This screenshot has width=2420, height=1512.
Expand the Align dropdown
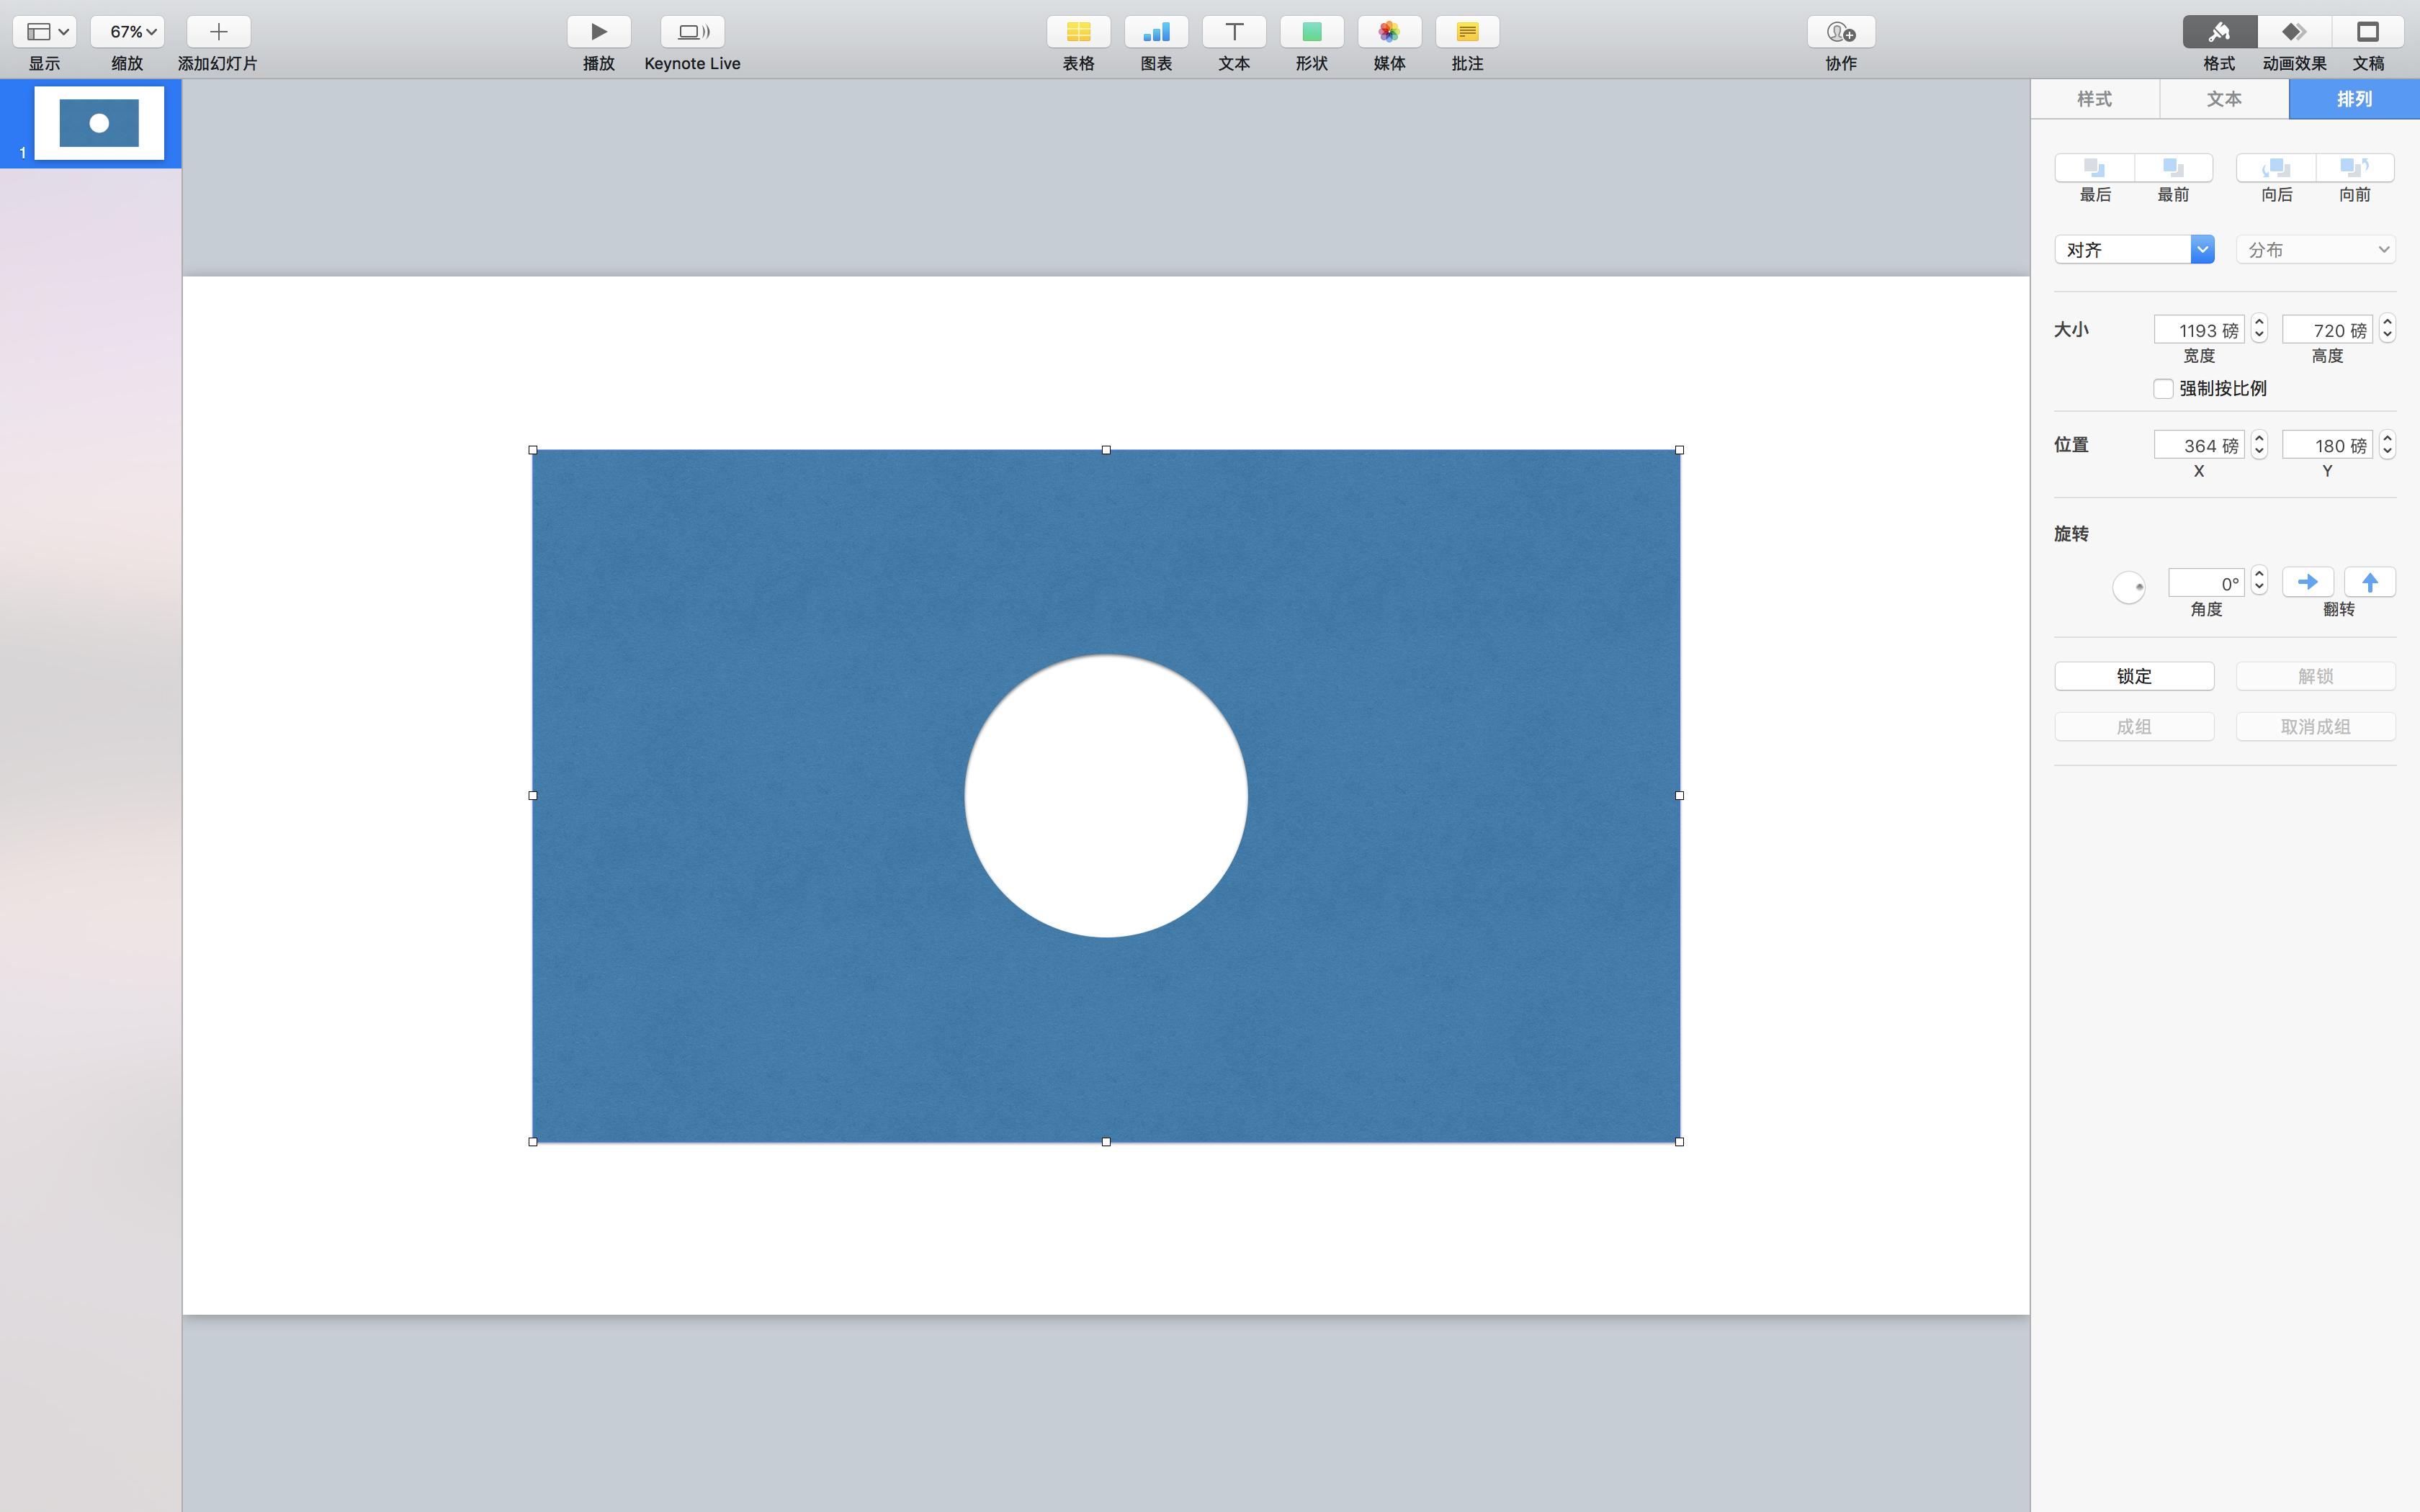tap(2201, 249)
